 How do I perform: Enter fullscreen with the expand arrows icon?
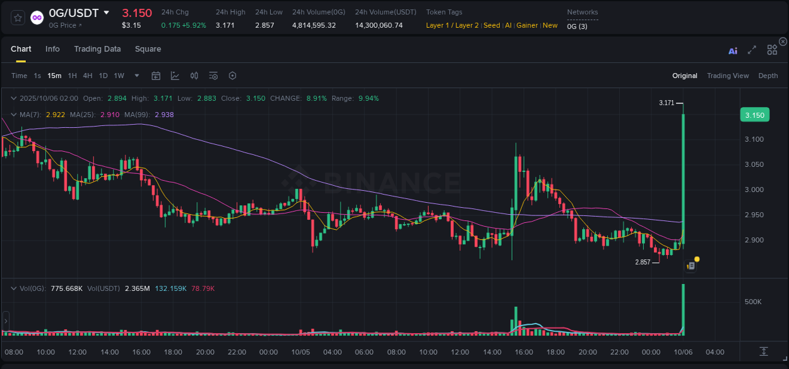pyautogui.click(x=751, y=50)
